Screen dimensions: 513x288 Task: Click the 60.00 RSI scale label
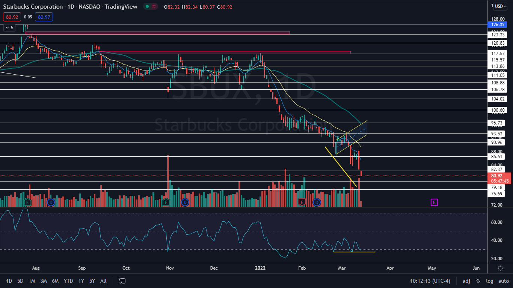[x=496, y=222]
